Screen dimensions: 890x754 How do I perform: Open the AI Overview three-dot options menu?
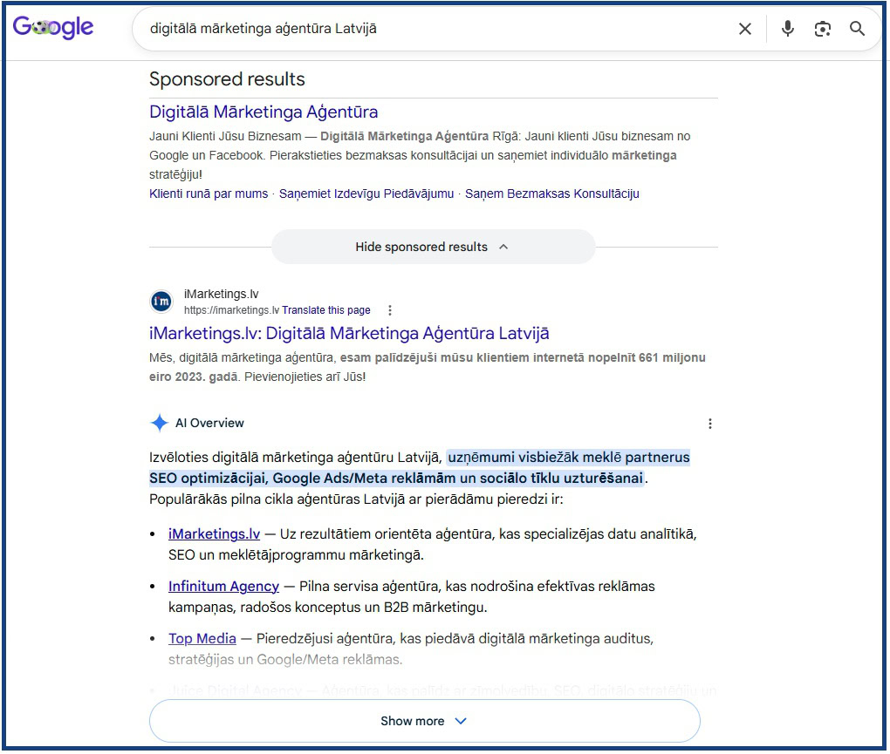pyautogui.click(x=709, y=424)
